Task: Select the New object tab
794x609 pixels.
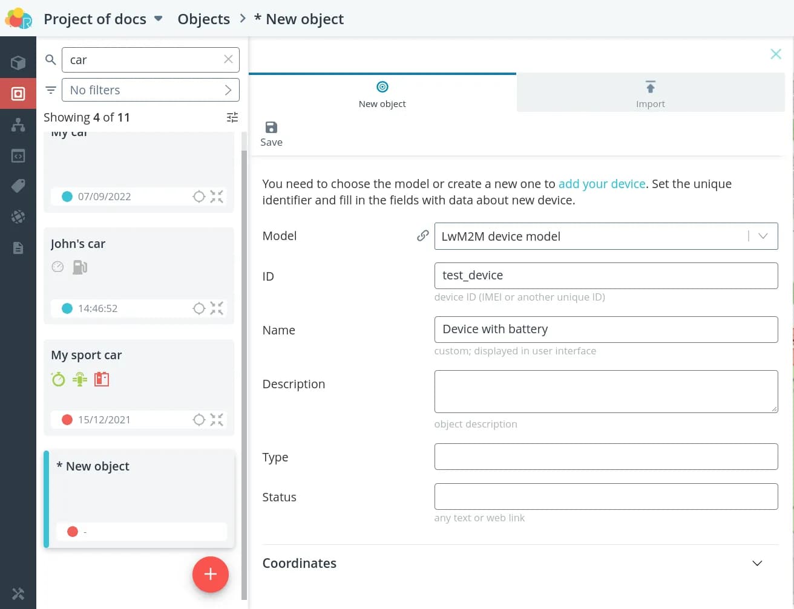Action: click(382, 93)
